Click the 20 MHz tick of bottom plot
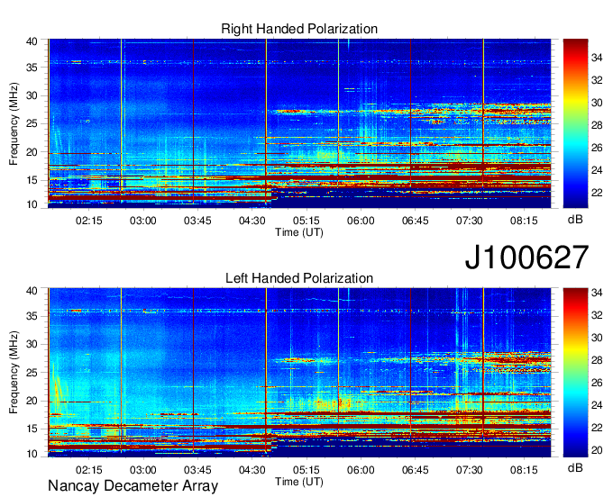This screenshot has width=613, height=497. [32, 401]
